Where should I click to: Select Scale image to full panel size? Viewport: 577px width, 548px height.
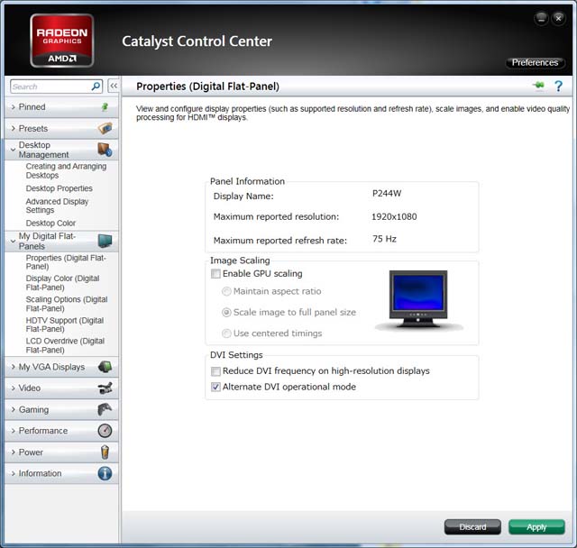tap(226, 312)
